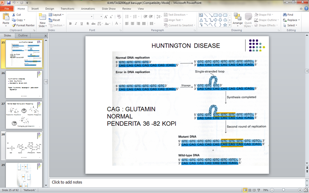Switch to the Insert tab

pos(35,9)
